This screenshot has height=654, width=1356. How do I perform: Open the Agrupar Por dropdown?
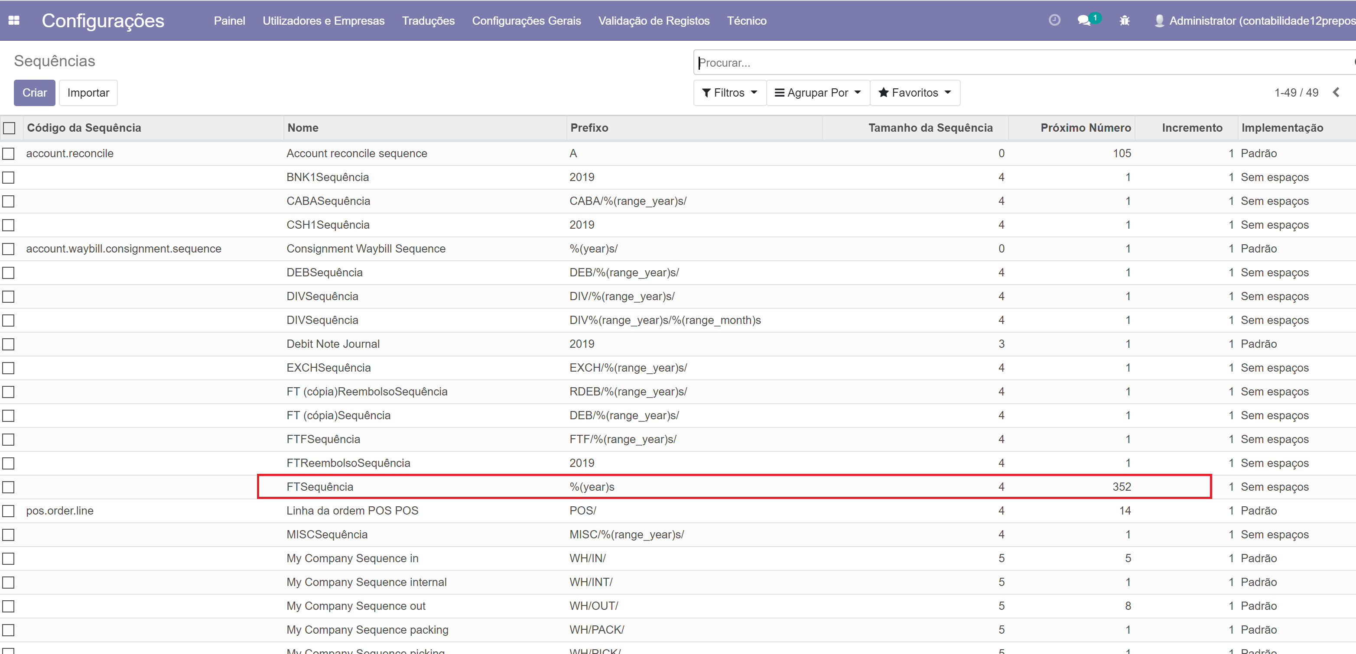coord(817,93)
